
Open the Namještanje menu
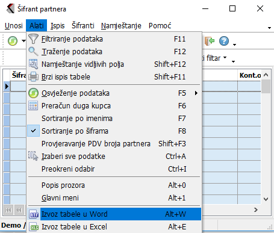click(x=121, y=26)
